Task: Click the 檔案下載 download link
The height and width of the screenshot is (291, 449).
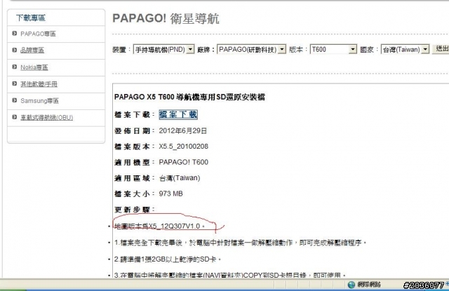Action: pos(178,114)
